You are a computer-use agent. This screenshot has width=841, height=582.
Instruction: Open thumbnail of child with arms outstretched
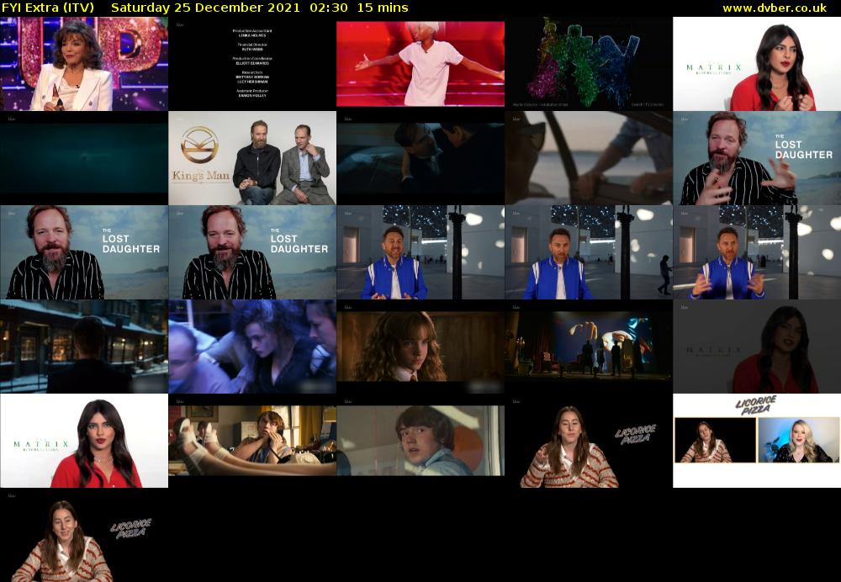(x=420, y=64)
